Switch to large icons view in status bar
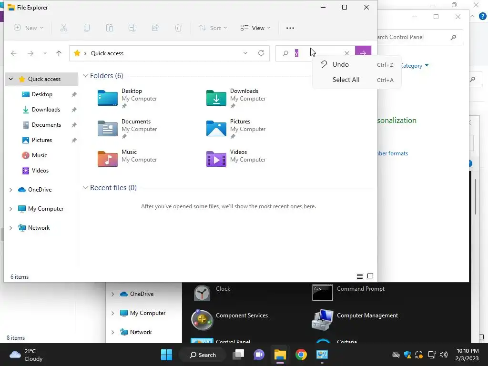This screenshot has width=488, height=366. point(370,276)
